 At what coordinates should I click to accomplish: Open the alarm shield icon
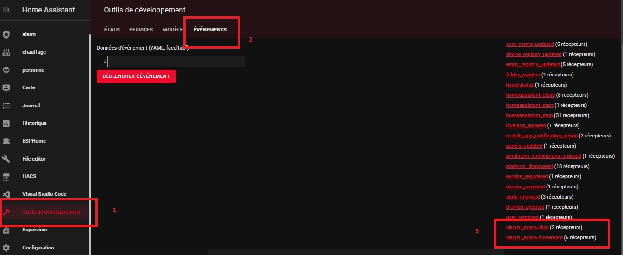pos(6,34)
